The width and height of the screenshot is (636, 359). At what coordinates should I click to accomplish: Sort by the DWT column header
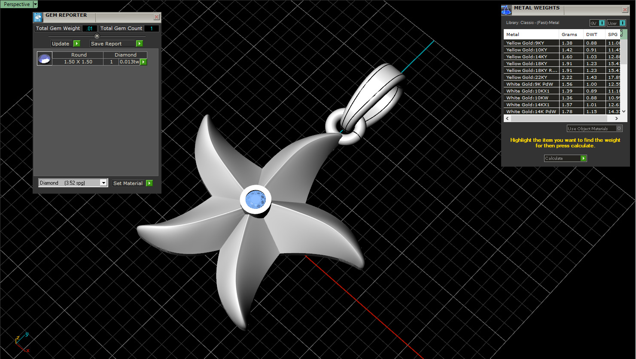(x=594, y=34)
